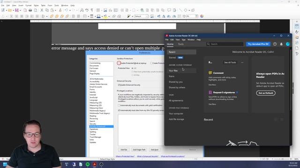Open the Styles menu in Writer

click(x=36, y=6)
